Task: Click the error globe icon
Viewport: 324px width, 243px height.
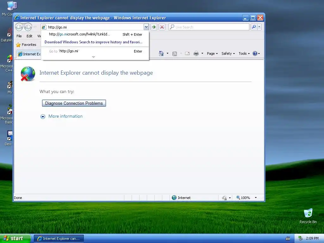Action: pos(28,74)
